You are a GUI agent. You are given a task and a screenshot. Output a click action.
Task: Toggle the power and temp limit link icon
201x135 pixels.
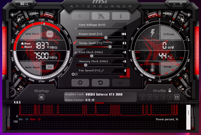(75, 42)
